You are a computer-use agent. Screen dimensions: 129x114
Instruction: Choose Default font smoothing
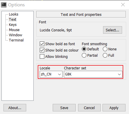[x=84, y=49]
